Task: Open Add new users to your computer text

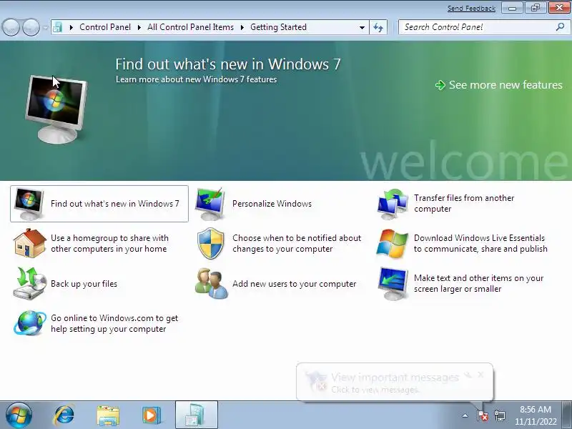Action: pyautogui.click(x=294, y=283)
